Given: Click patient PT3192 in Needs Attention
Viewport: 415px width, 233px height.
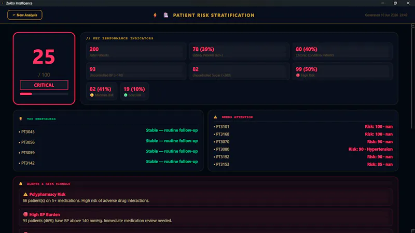Looking at the screenshot, I should tap(222, 157).
